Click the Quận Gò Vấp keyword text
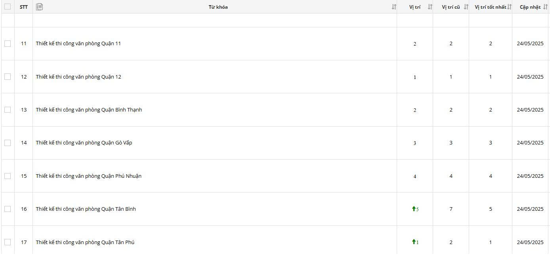Screen dimensions: 550x256 pos(84,143)
